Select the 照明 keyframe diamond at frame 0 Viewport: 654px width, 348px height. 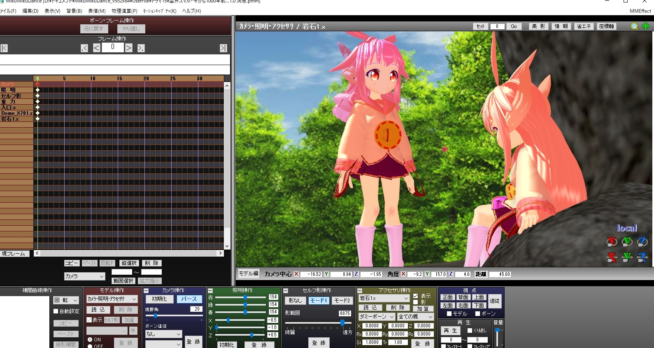[37, 90]
